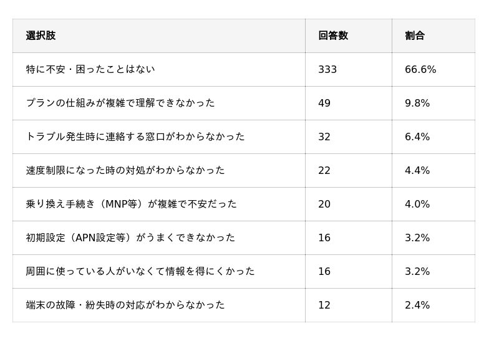499x341 pixels.
Task: Click the response count 333 cell
Action: coord(327,70)
